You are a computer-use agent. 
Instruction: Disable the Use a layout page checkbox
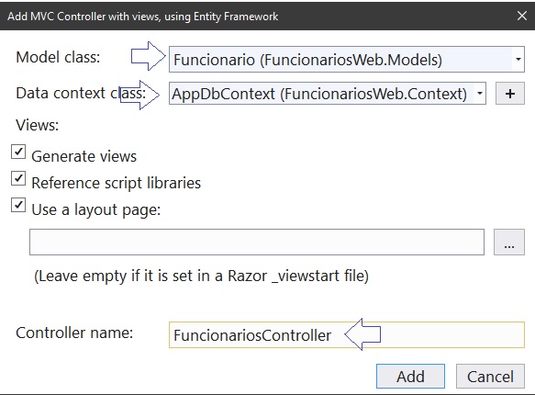pos(18,205)
